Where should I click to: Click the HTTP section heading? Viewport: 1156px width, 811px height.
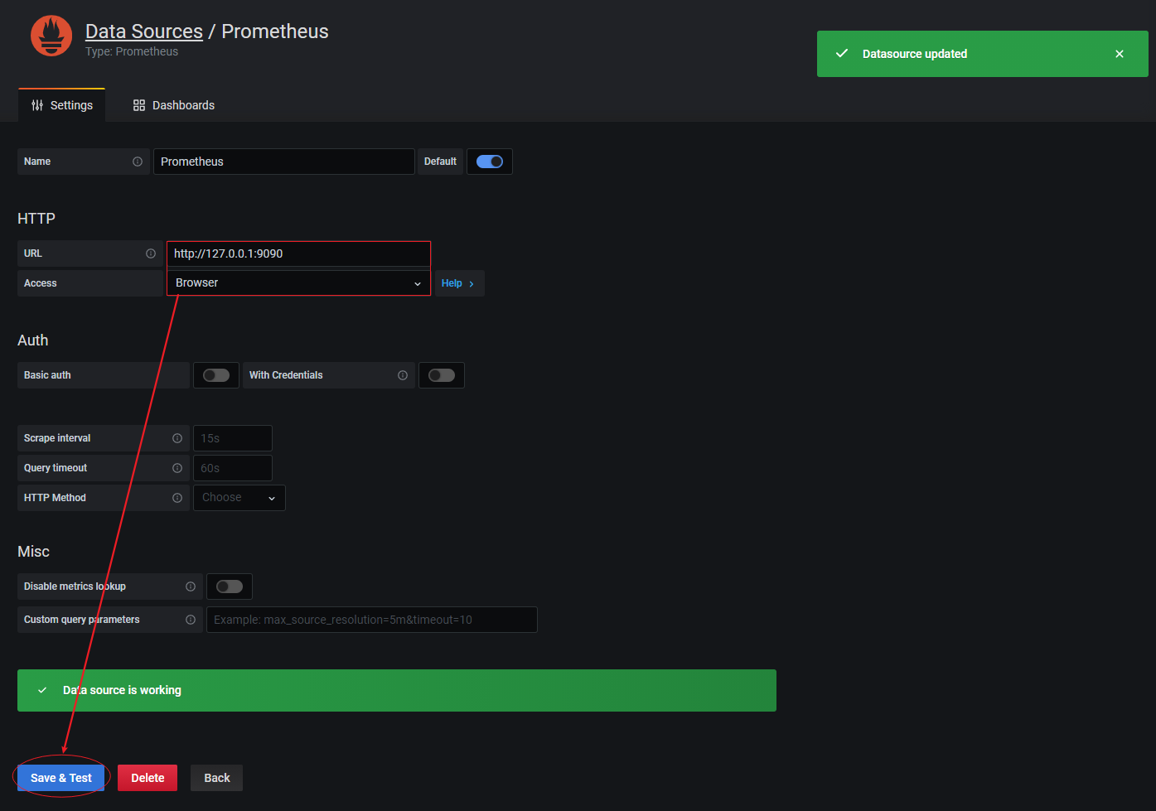pyautogui.click(x=36, y=219)
